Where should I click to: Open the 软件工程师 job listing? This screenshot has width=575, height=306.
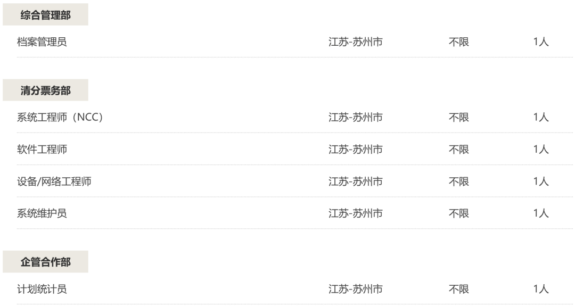point(42,150)
